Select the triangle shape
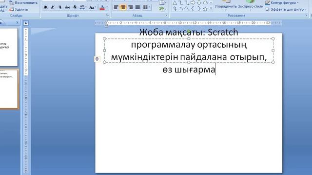312x175 pixels. point(175,3)
